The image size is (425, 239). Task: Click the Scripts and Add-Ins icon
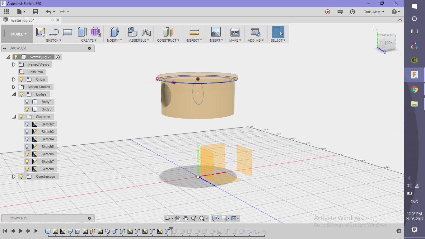click(x=255, y=32)
